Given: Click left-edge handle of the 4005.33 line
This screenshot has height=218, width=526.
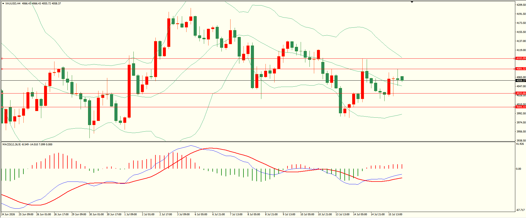Looking at the screenshot, I should pyautogui.click(x=2, y=107).
